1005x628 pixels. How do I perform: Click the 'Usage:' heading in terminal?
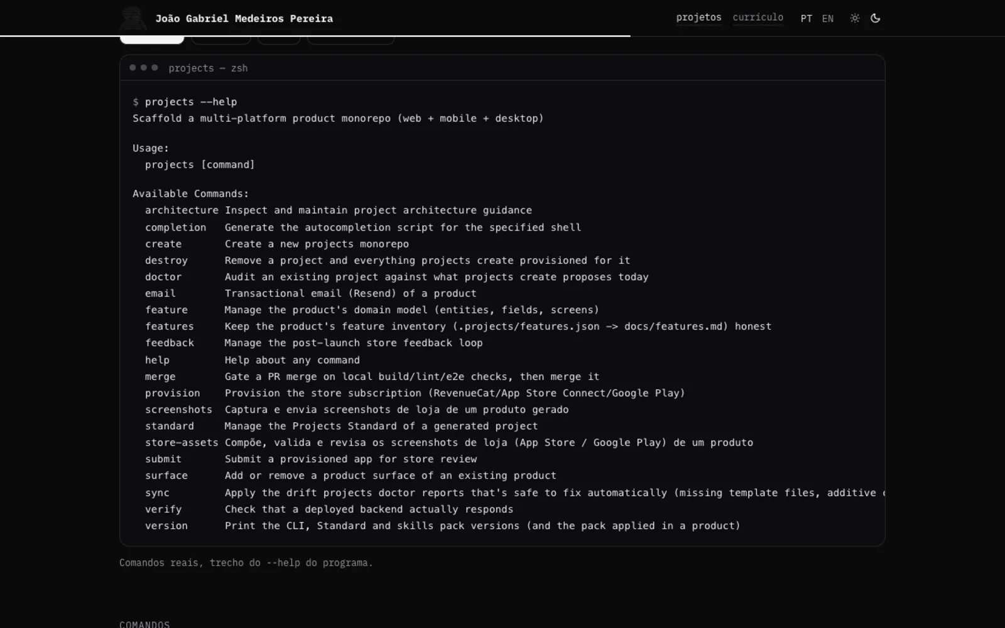[151, 148]
